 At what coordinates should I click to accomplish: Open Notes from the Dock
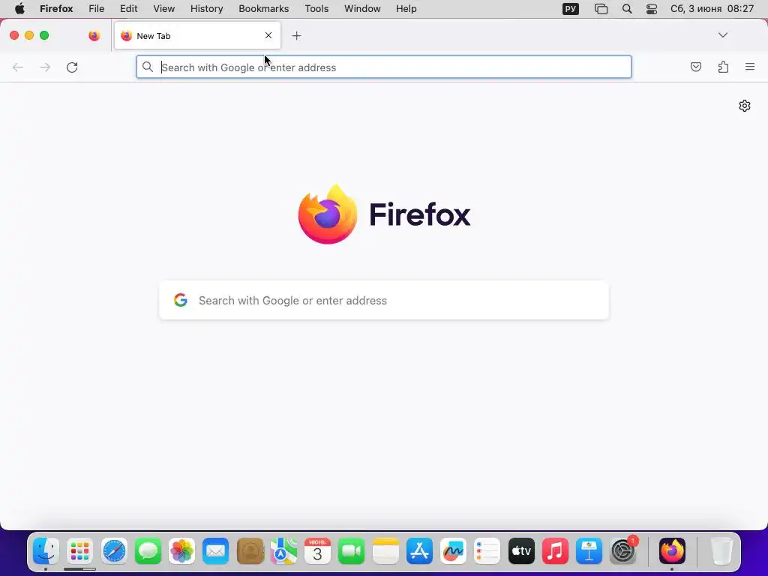point(385,551)
